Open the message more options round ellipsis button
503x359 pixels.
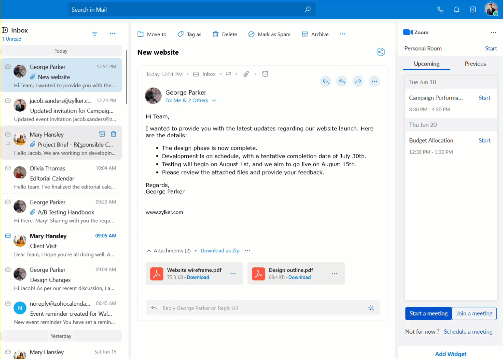(x=374, y=81)
